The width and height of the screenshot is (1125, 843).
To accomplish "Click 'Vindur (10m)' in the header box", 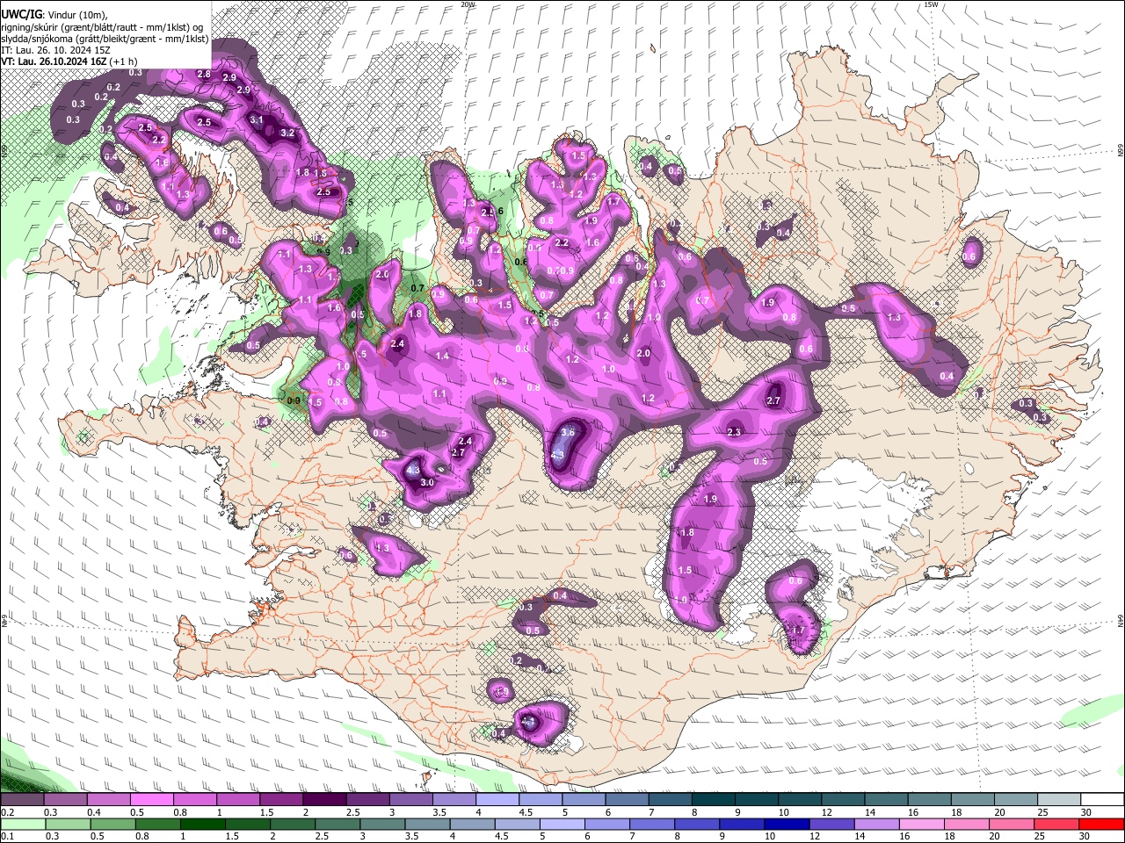I will [x=76, y=15].
